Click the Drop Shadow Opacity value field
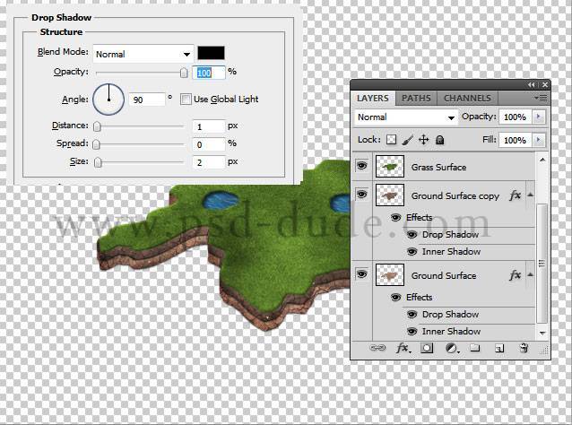The width and height of the screenshot is (572, 425). [209, 73]
